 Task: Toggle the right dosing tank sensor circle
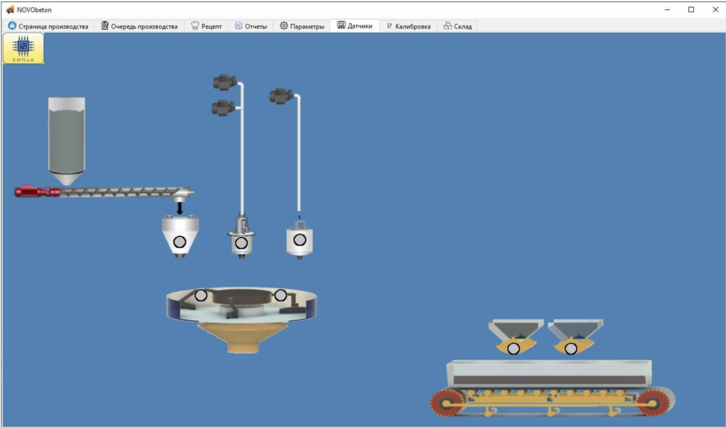click(300, 240)
